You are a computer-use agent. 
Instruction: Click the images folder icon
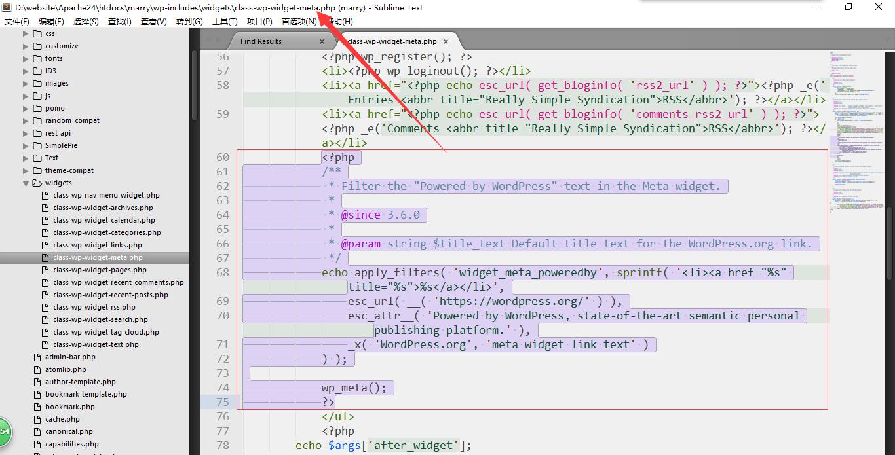[x=37, y=83]
